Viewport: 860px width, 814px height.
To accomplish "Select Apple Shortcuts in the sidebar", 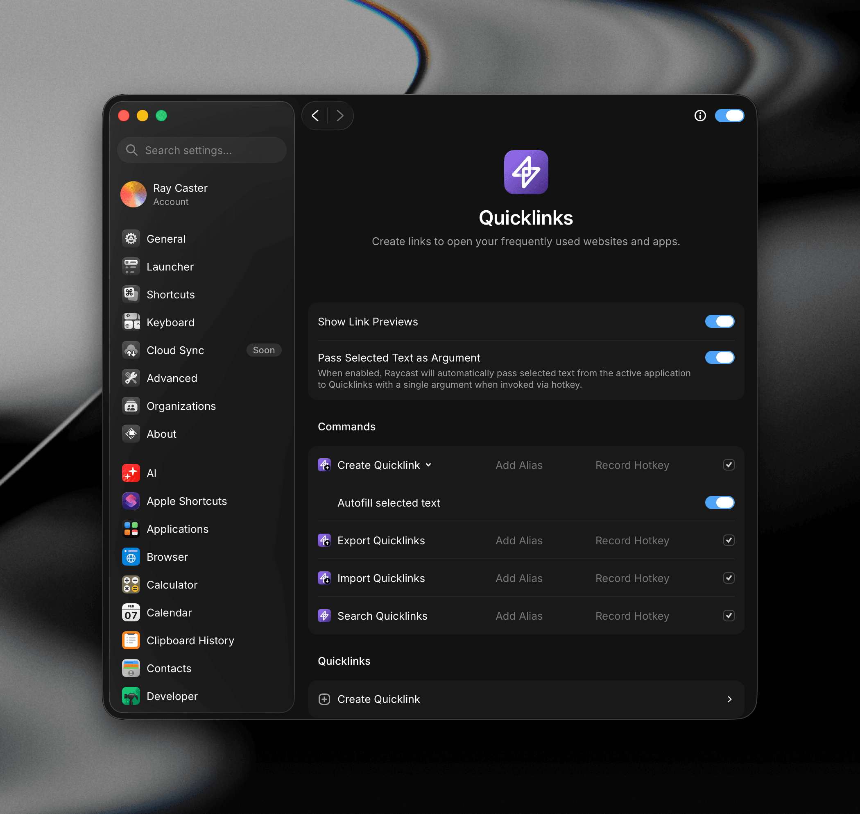I will [x=201, y=501].
